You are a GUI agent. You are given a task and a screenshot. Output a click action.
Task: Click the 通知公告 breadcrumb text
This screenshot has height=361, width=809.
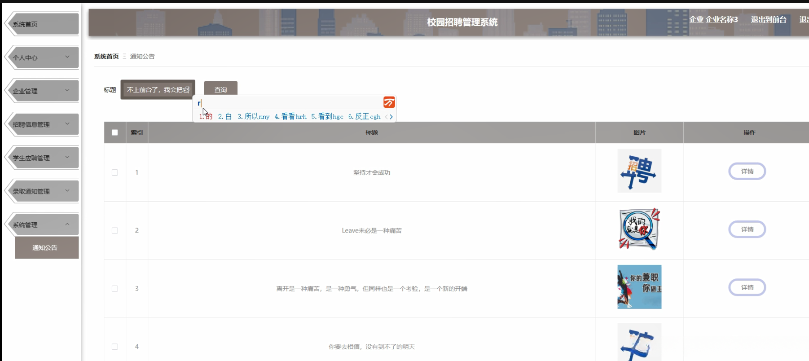[142, 57]
